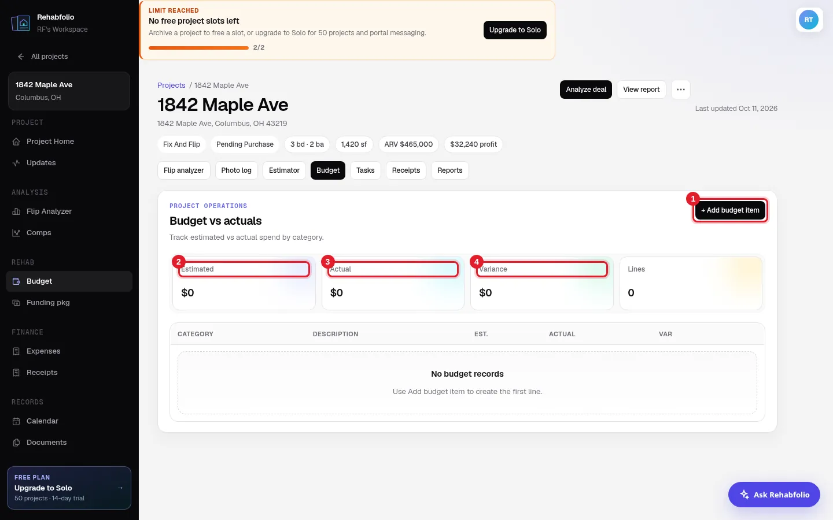Click the Upgrade to Solo button

(x=515, y=30)
